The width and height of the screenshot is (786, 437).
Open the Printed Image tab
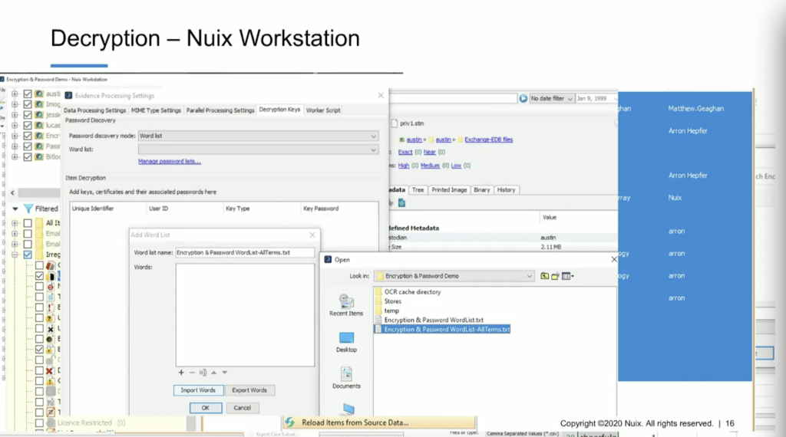pos(449,189)
